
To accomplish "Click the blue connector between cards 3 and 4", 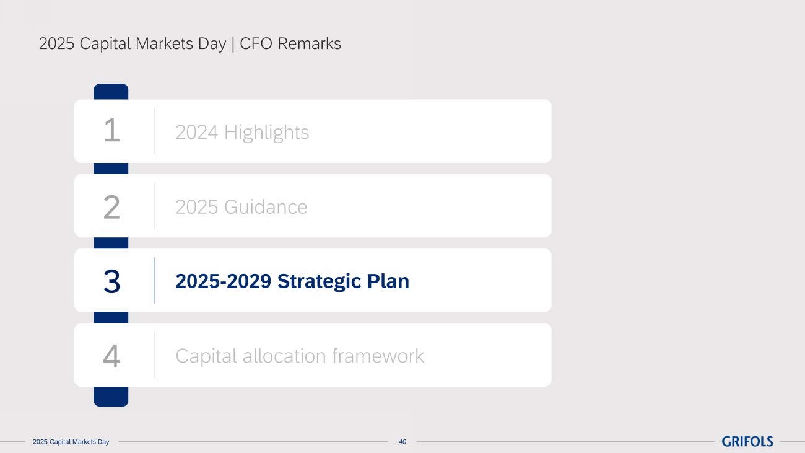I will pos(111,317).
